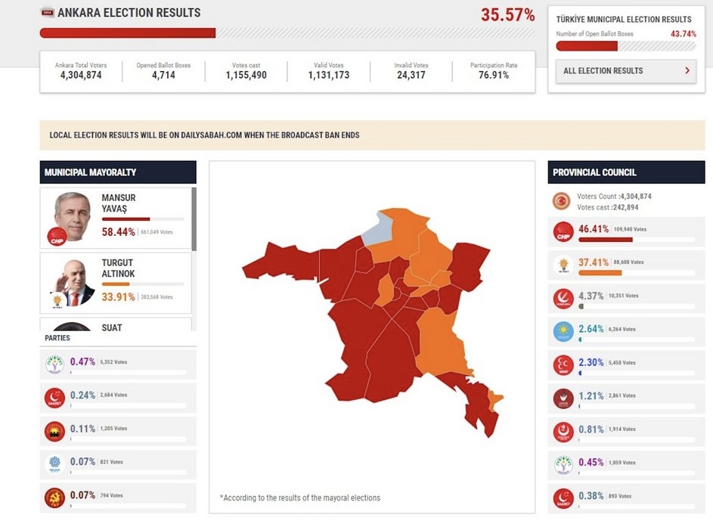The image size is (713, 524).
Task: Click the hammer-and-sickle party logo at 0.07%
Action: [x=54, y=498]
